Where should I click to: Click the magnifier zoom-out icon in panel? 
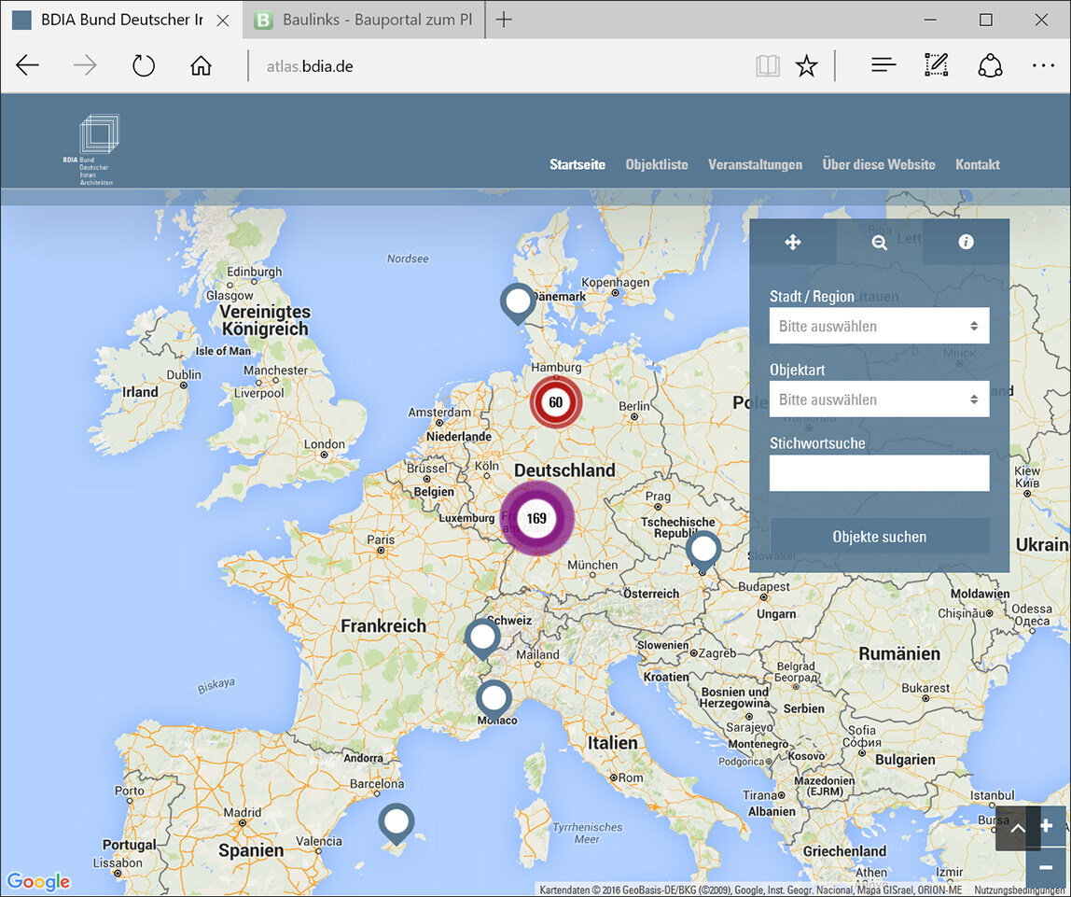coord(879,242)
